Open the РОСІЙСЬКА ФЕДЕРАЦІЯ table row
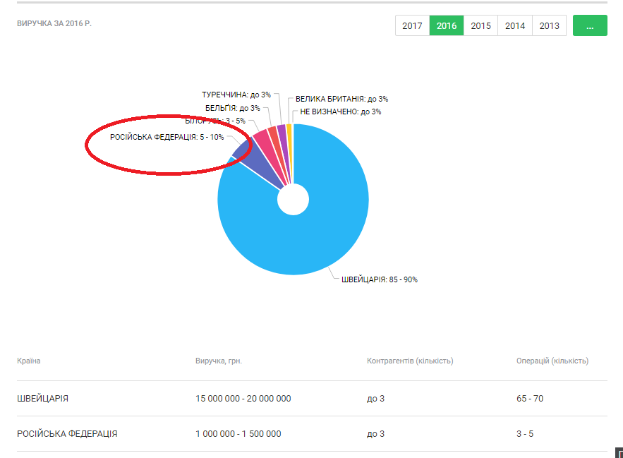 [67, 434]
